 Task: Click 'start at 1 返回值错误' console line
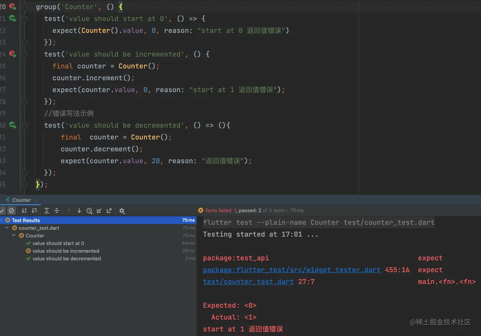[x=243, y=329]
